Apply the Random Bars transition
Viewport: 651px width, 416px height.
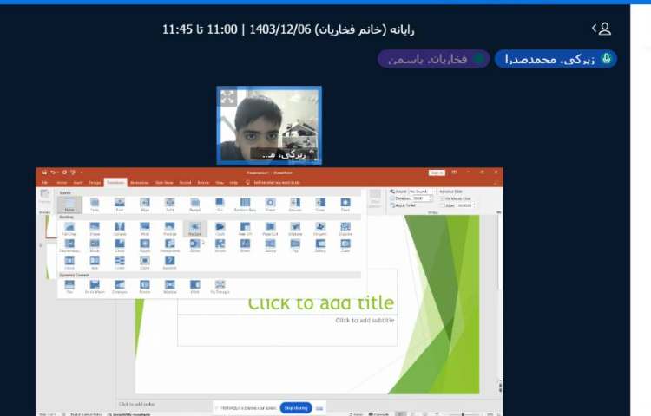tap(245, 205)
